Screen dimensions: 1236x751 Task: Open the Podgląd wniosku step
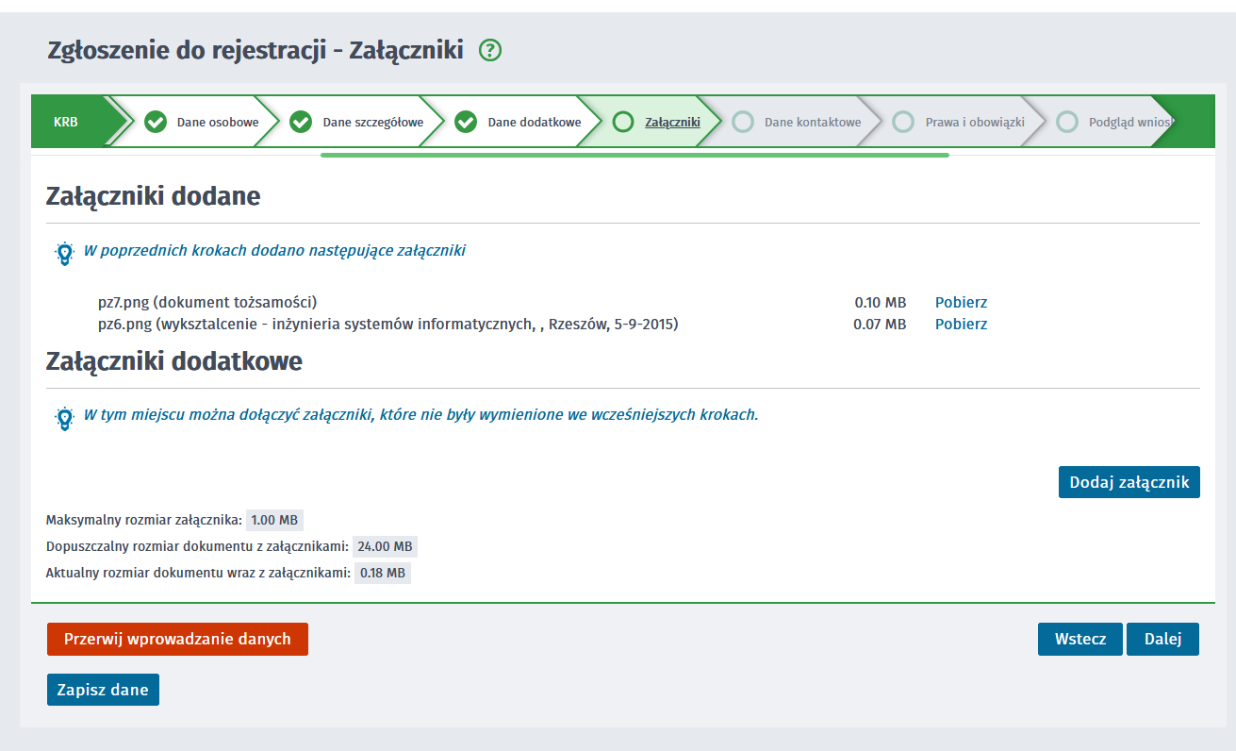pyautogui.click(x=1131, y=122)
